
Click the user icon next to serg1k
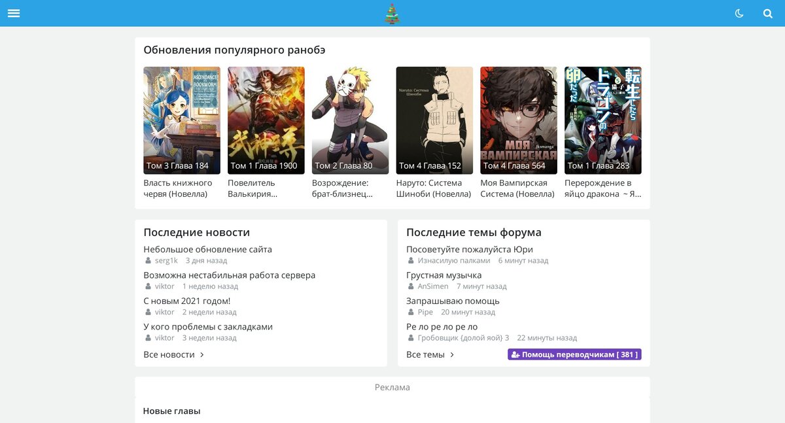tap(147, 260)
